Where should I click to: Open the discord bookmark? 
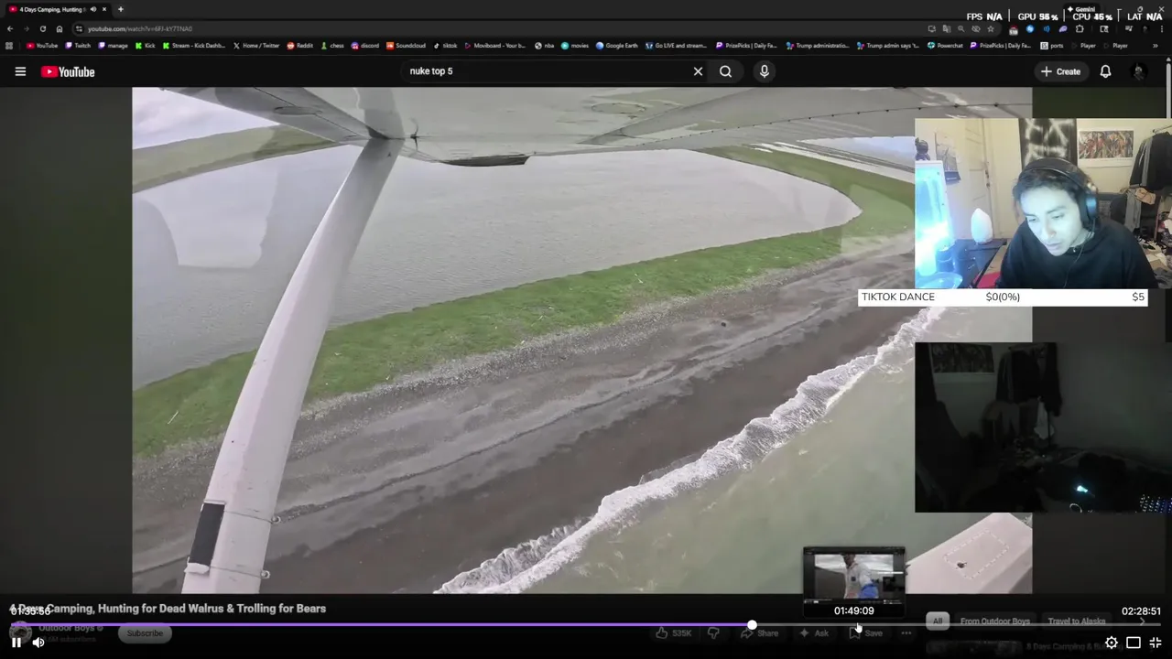point(365,45)
